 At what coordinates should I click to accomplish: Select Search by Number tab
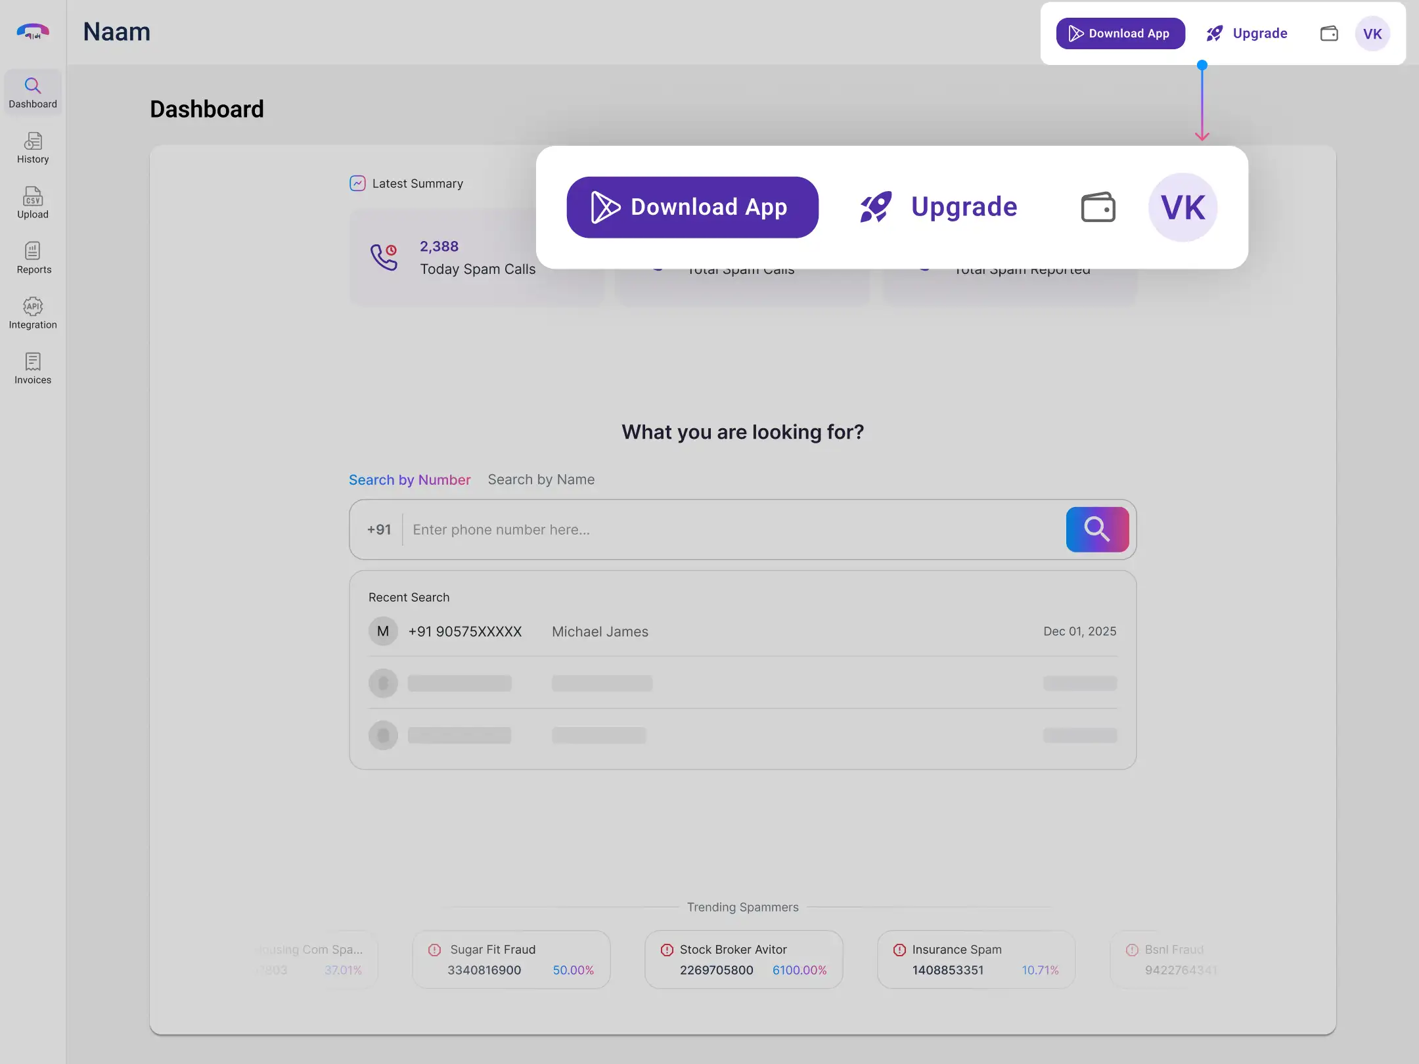(x=409, y=479)
